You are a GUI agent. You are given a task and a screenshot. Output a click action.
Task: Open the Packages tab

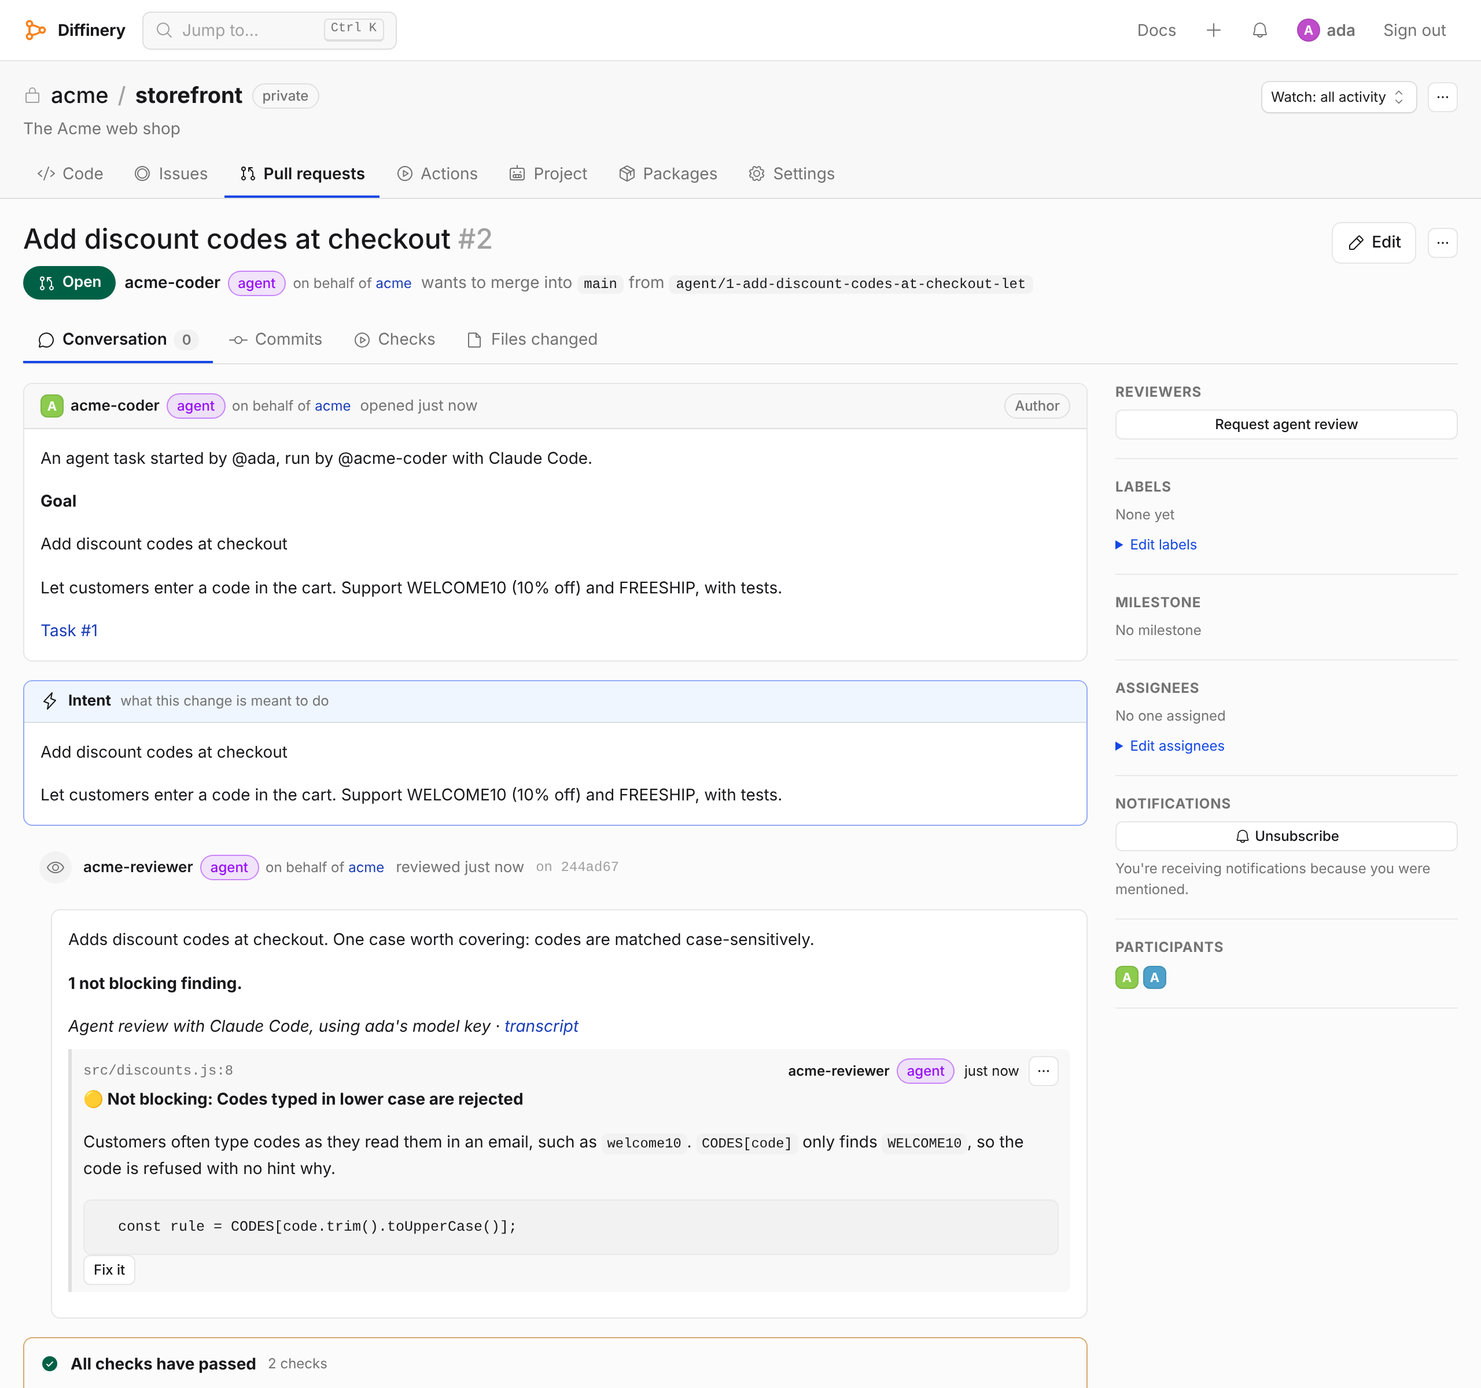pos(668,173)
